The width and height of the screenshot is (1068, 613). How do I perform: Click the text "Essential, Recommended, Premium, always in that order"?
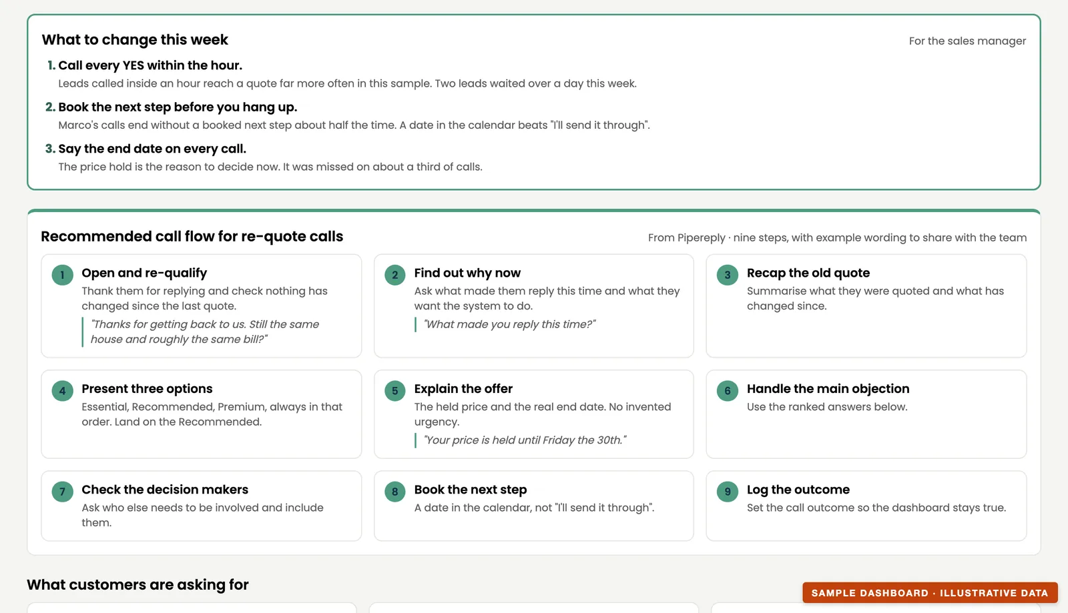point(212,414)
